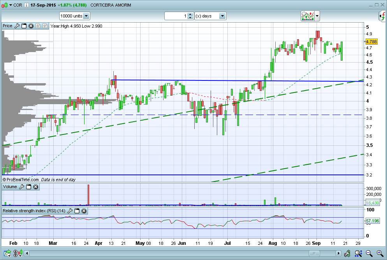This screenshot has width=387, height=260.
Task: Click the RSI value label 57.196
Action: 372,221
